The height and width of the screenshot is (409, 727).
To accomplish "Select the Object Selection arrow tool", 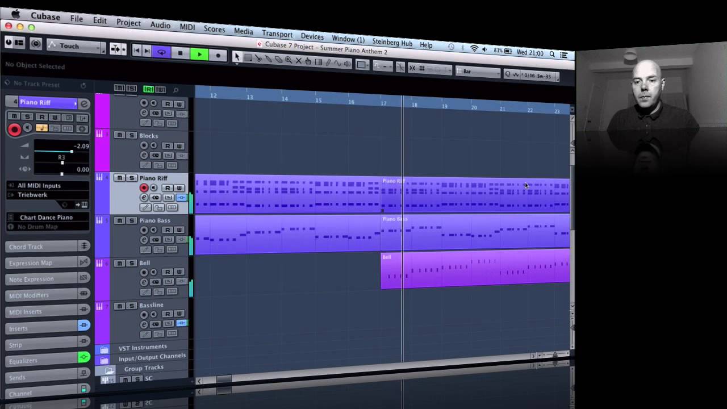I will pyautogui.click(x=237, y=57).
